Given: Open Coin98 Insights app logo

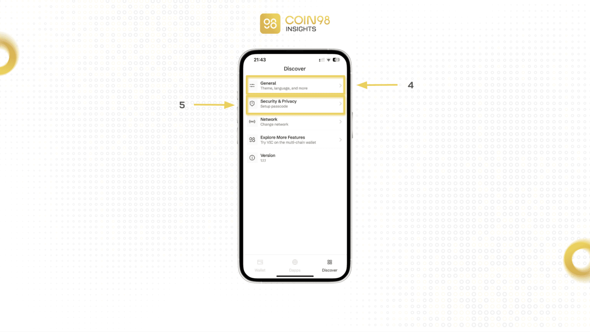Looking at the screenshot, I should tap(270, 23).
